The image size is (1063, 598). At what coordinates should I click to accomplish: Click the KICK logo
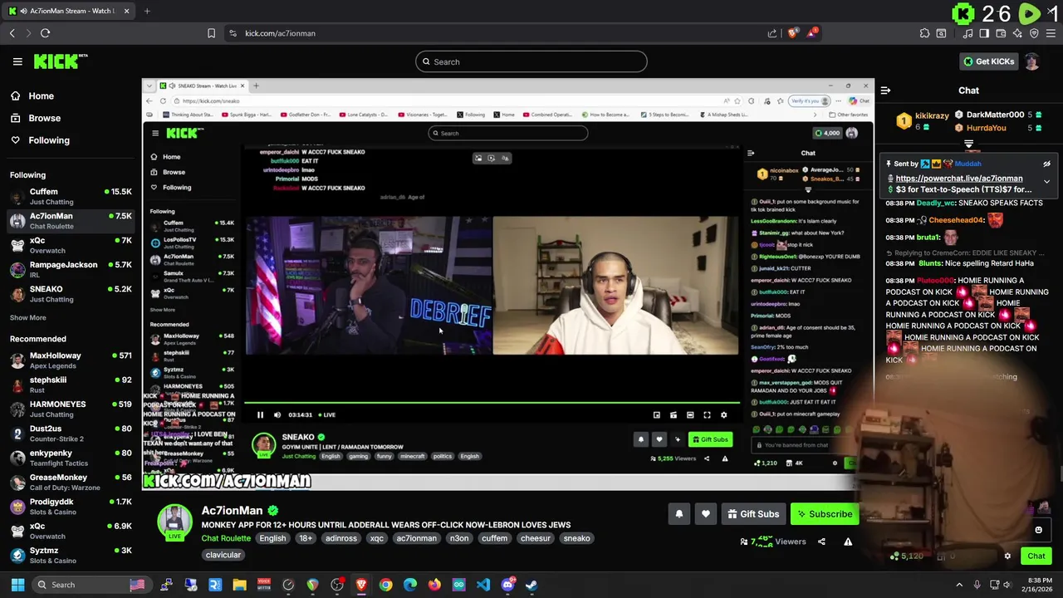tap(61, 61)
